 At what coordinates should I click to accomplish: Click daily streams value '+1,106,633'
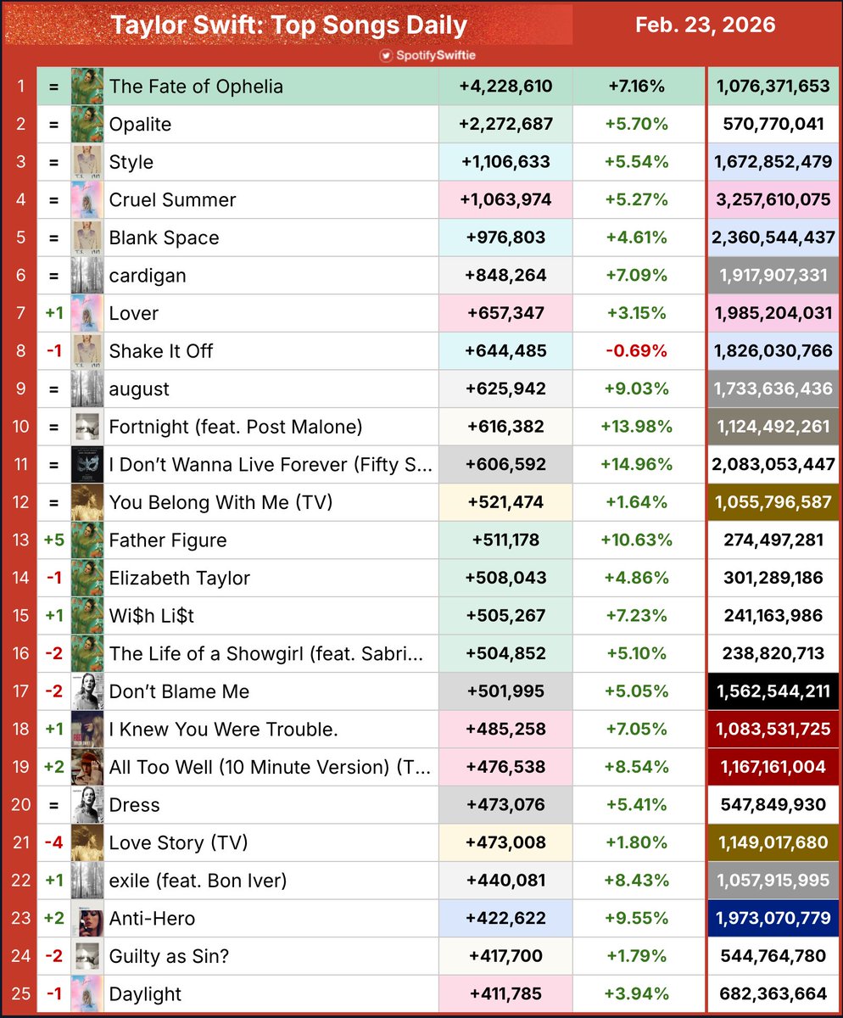coord(505,162)
